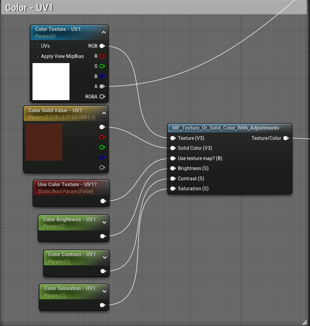Click the output pin of Color Brightness - UV1
The image size is (310, 326).
(x=103, y=236)
